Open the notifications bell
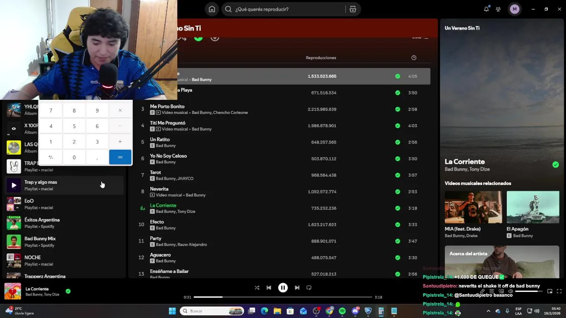566x318 pixels. pos(486,9)
